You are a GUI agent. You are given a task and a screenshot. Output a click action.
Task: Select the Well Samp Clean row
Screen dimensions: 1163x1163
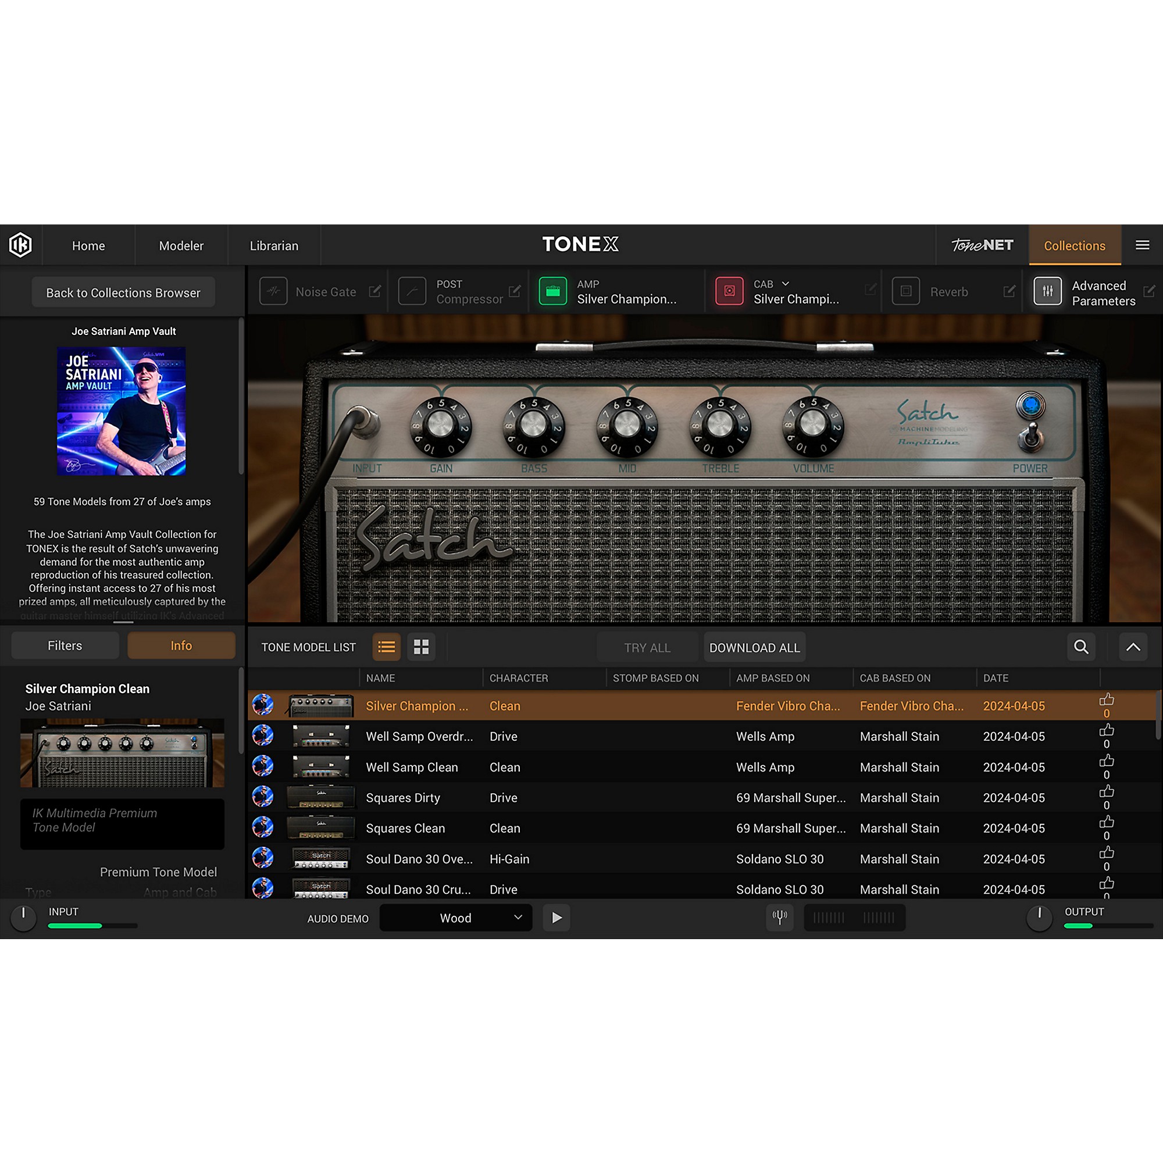(701, 767)
